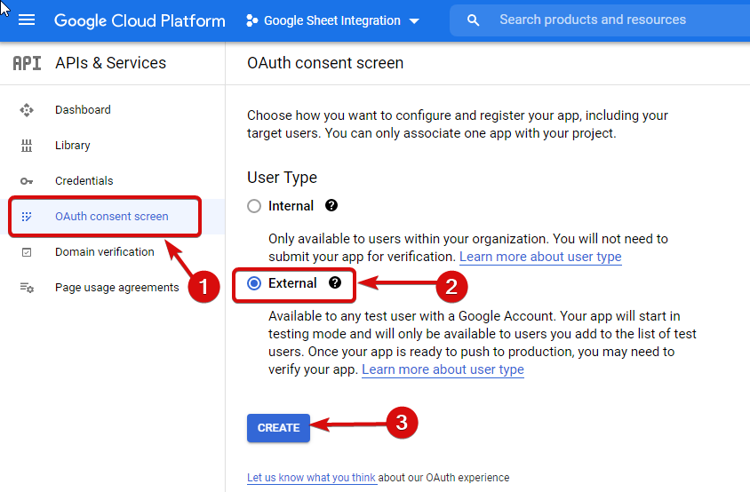Click the Google Cloud Platform logo
The height and width of the screenshot is (492, 750).
pos(140,20)
